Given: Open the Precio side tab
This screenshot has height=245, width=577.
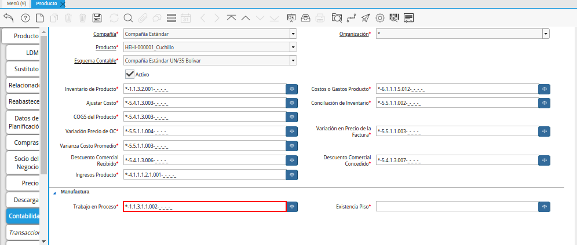Looking at the screenshot, I should pos(23,183).
